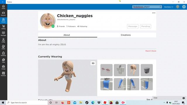Switch to the About tab
The image size is (187, 105).
click(67, 35)
